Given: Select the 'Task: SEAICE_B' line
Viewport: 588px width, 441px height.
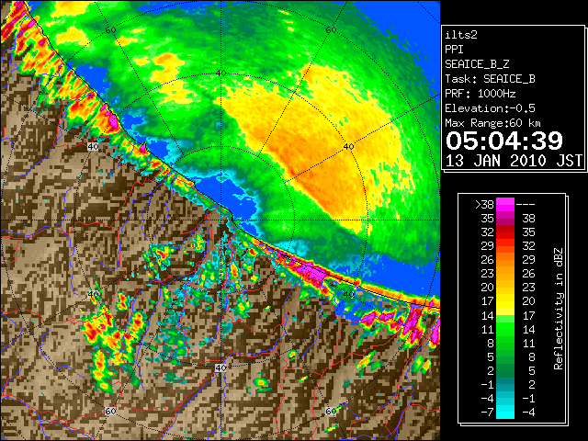Looking at the screenshot, I should 490,79.
